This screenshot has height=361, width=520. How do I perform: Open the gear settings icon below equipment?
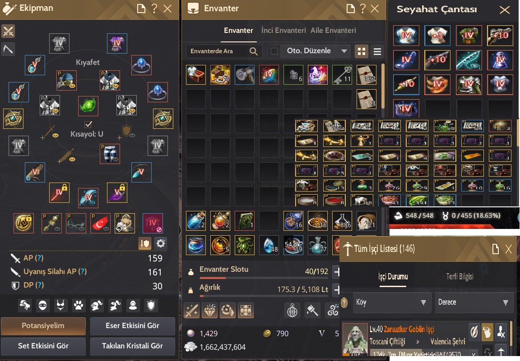(x=161, y=243)
